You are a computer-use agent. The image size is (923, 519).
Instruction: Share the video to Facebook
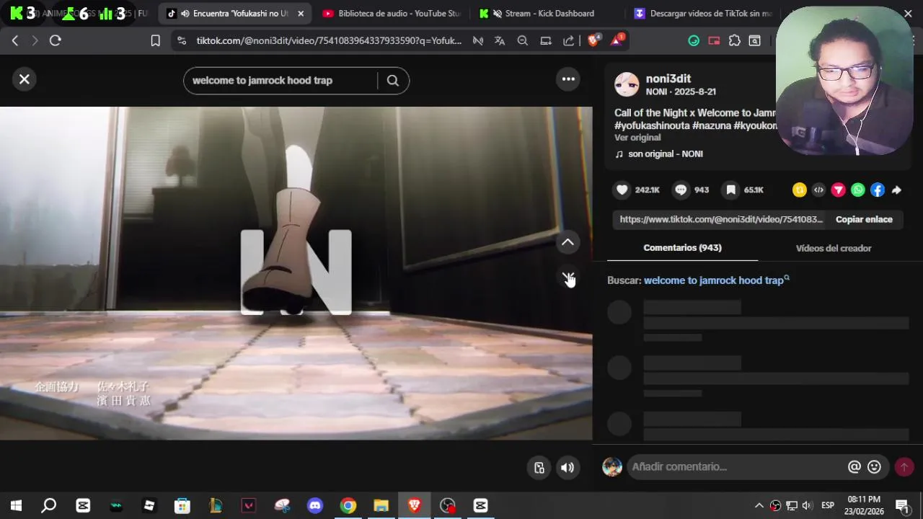point(877,190)
